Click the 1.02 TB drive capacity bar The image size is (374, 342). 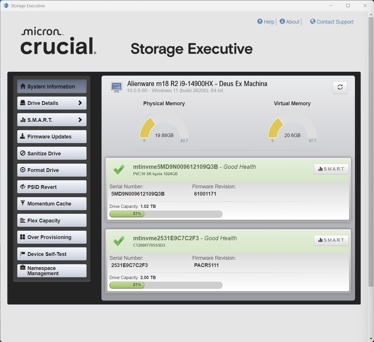166,214
